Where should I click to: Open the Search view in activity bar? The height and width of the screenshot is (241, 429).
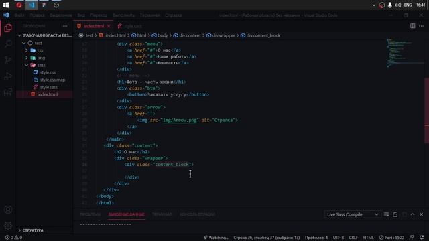[8, 44]
